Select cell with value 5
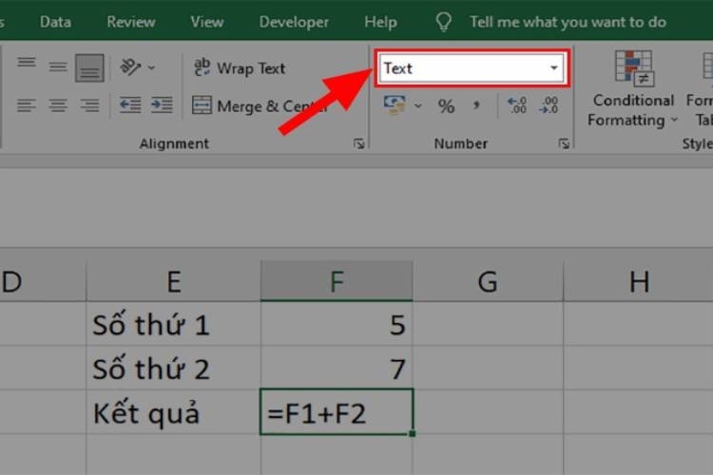This screenshot has width=713, height=475. (337, 324)
